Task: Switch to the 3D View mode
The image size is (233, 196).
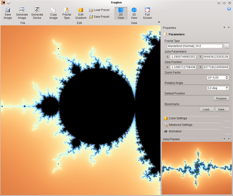Action: (x=134, y=13)
